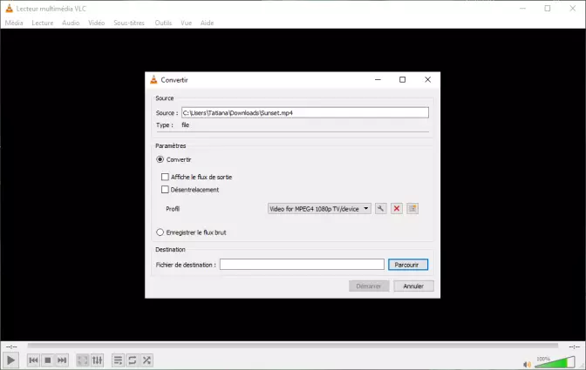Enable Désentrelacement checkbox
The height and width of the screenshot is (370, 586).
tap(165, 190)
